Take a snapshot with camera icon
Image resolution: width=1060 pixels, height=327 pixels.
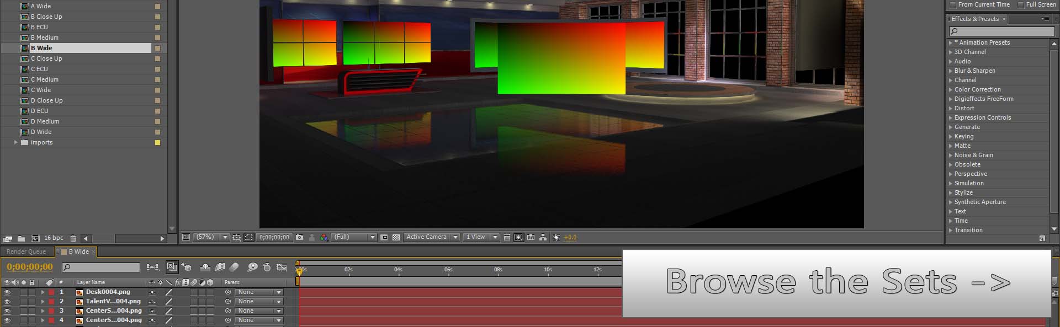[x=299, y=238]
